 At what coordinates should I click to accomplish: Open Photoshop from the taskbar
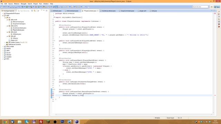(62, 122)
